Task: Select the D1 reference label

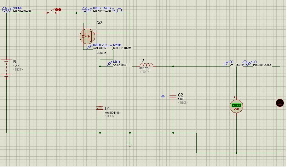Action: coord(107,108)
